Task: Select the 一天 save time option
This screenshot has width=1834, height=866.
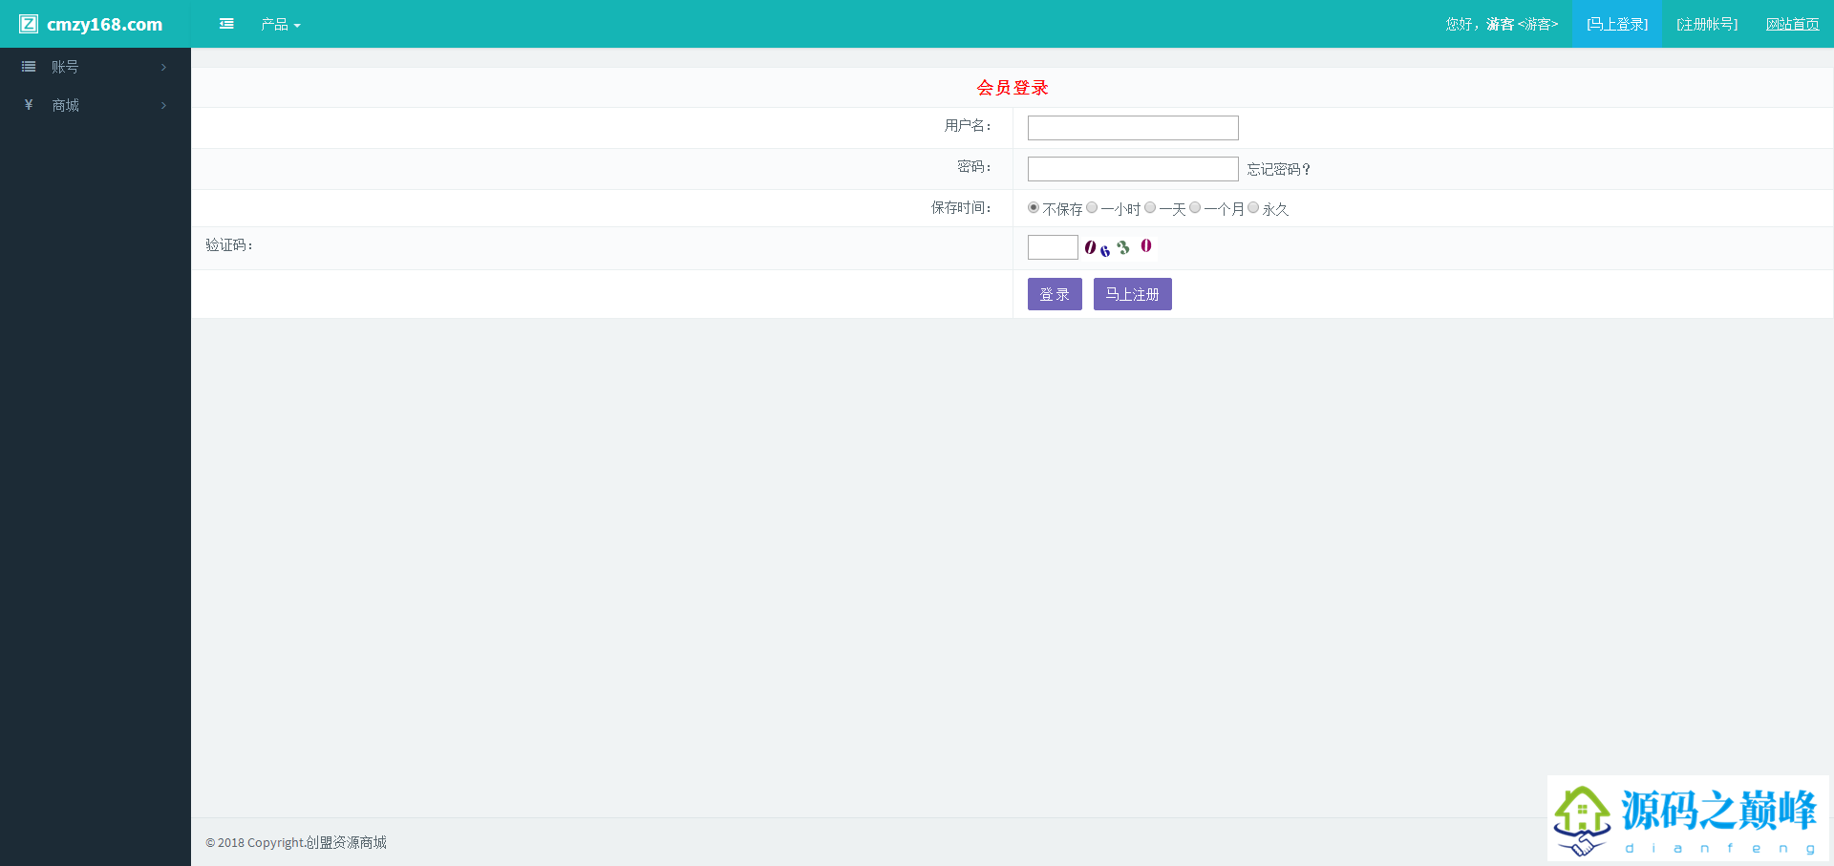Action: point(1150,208)
